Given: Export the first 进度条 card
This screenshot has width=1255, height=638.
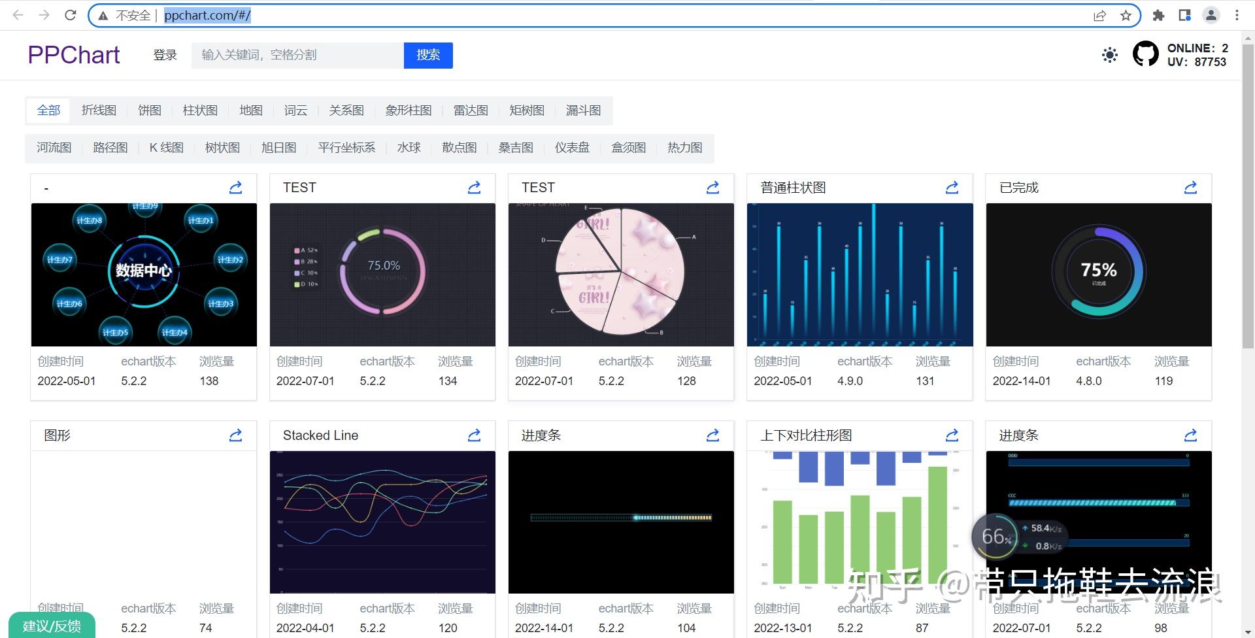Looking at the screenshot, I should (x=712, y=435).
